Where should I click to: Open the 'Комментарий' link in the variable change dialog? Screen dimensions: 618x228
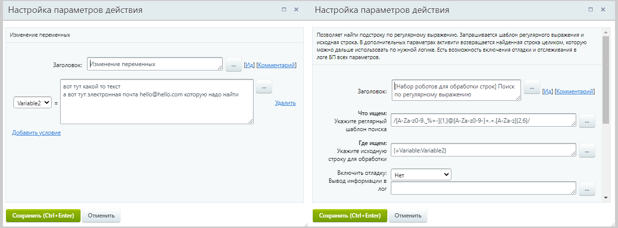click(276, 65)
